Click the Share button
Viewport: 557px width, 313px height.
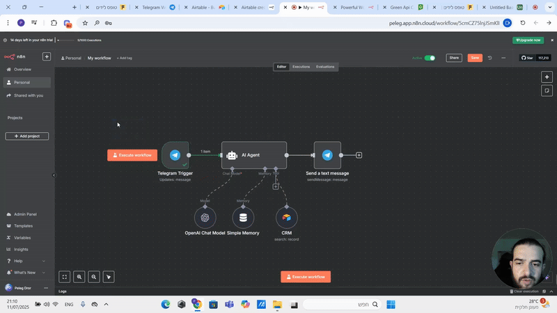pos(454,58)
